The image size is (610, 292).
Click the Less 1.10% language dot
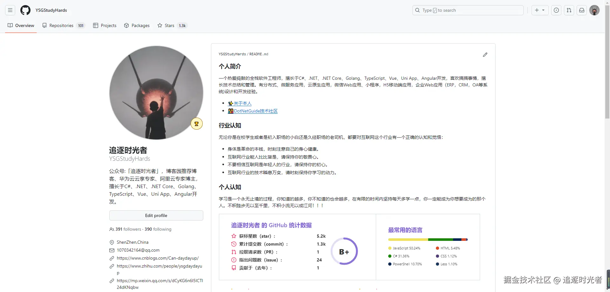tap(437, 264)
